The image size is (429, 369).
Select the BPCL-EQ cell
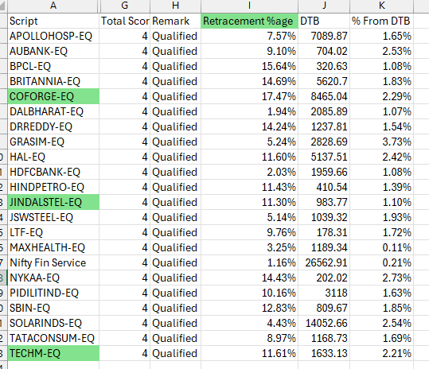point(53,66)
